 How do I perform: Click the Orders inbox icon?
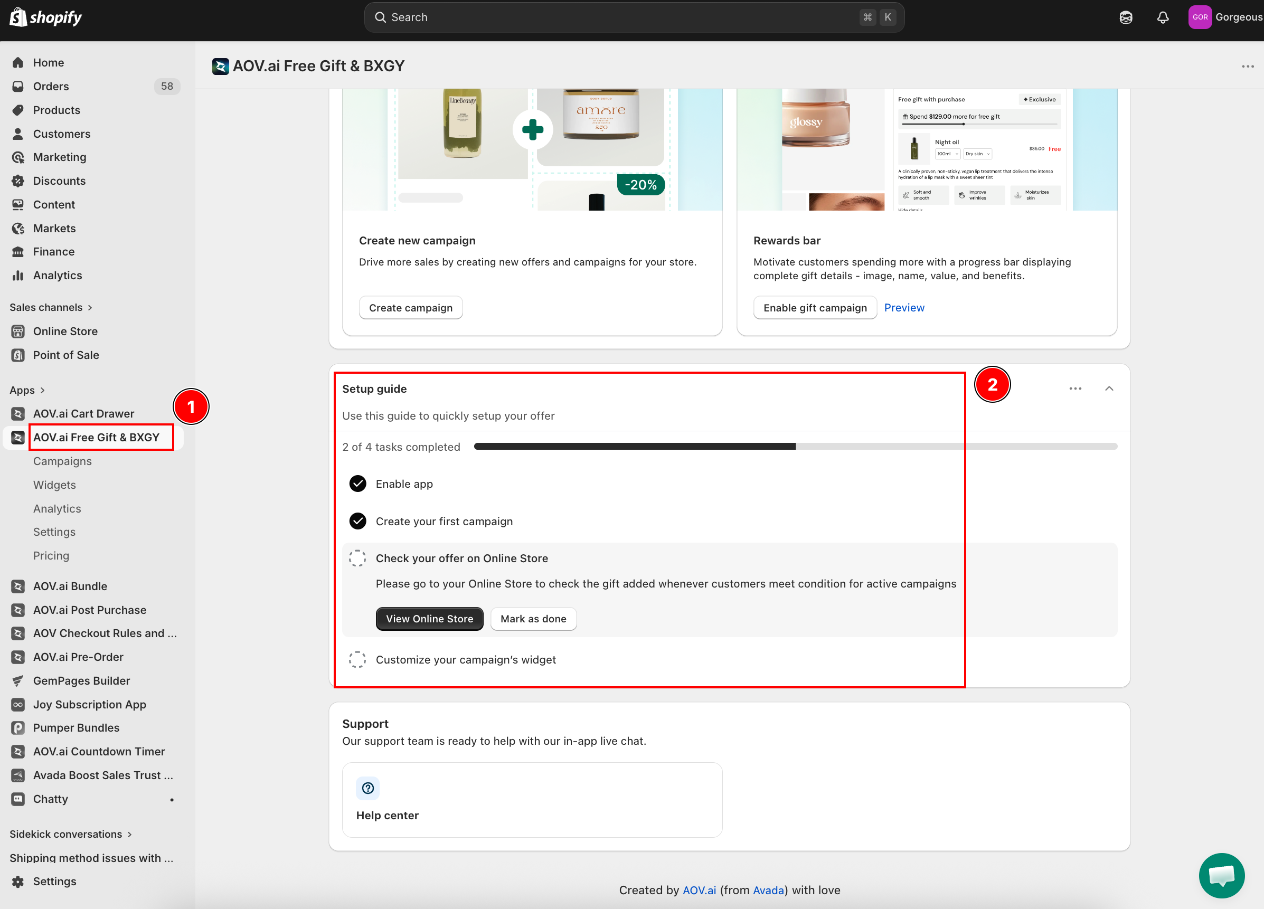coord(18,87)
